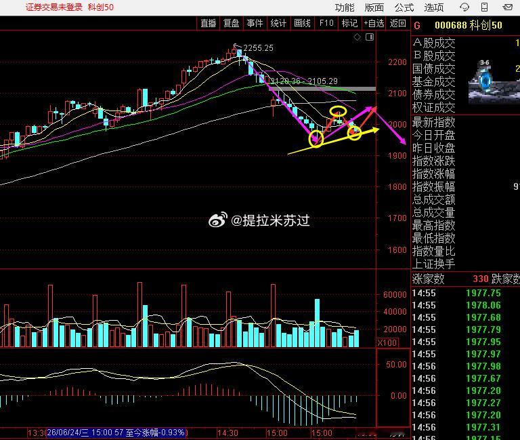Open the 事件 toolbar item
520x440 pixels.
[255, 23]
